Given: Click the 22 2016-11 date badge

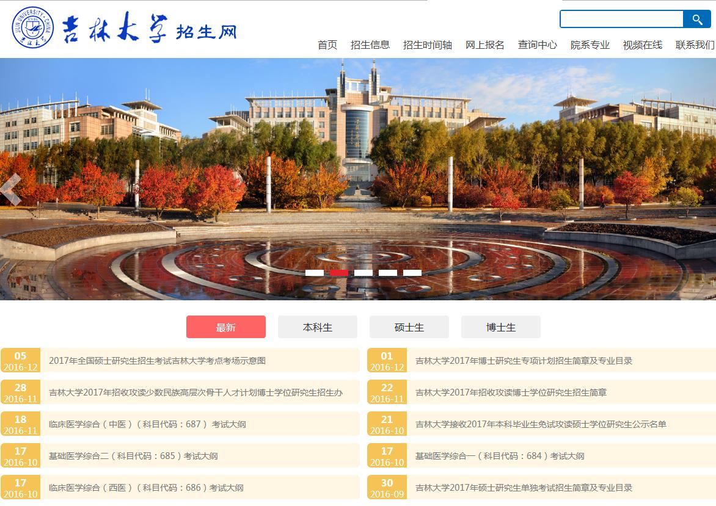Looking at the screenshot, I should point(387,392).
